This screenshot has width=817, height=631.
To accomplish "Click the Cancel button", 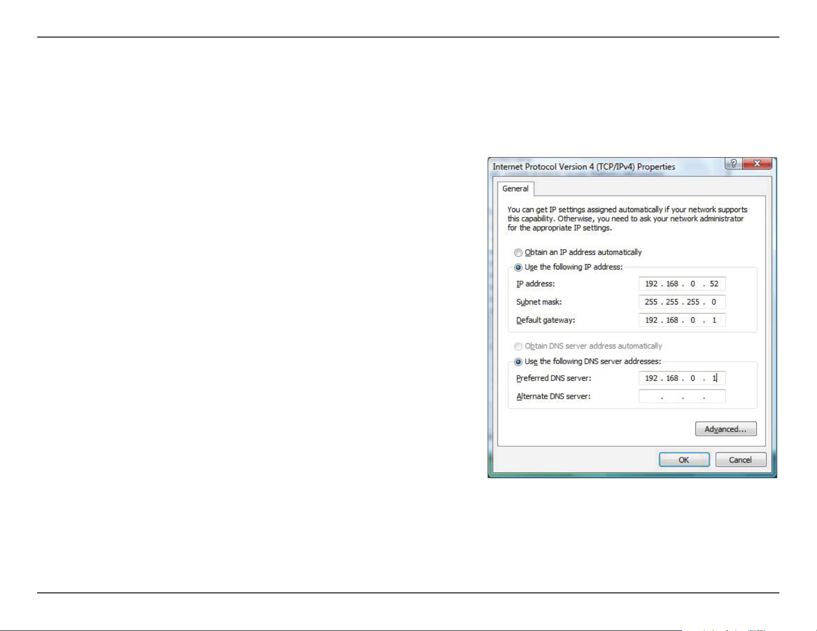I will [x=741, y=459].
